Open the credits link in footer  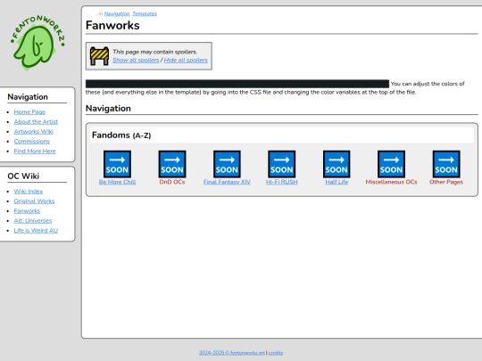pos(276,353)
